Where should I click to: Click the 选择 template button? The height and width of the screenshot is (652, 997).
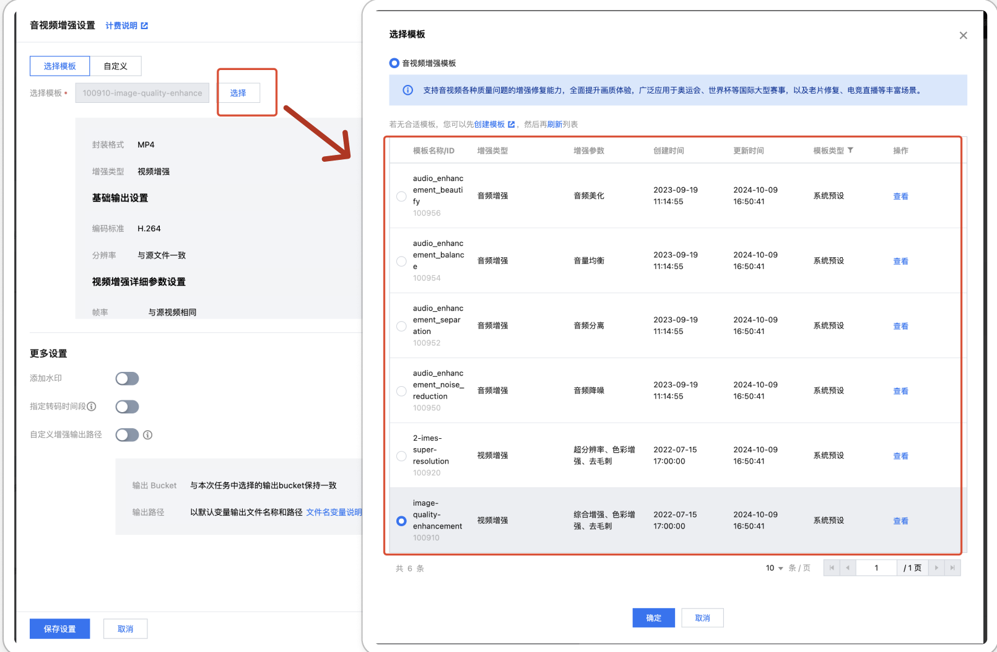click(238, 93)
